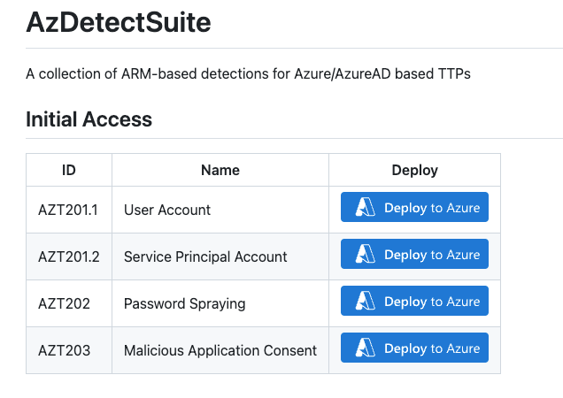Click the AZT203 ID cell
The height and width of the screenshot is (398, 563).
pos(64,350)
